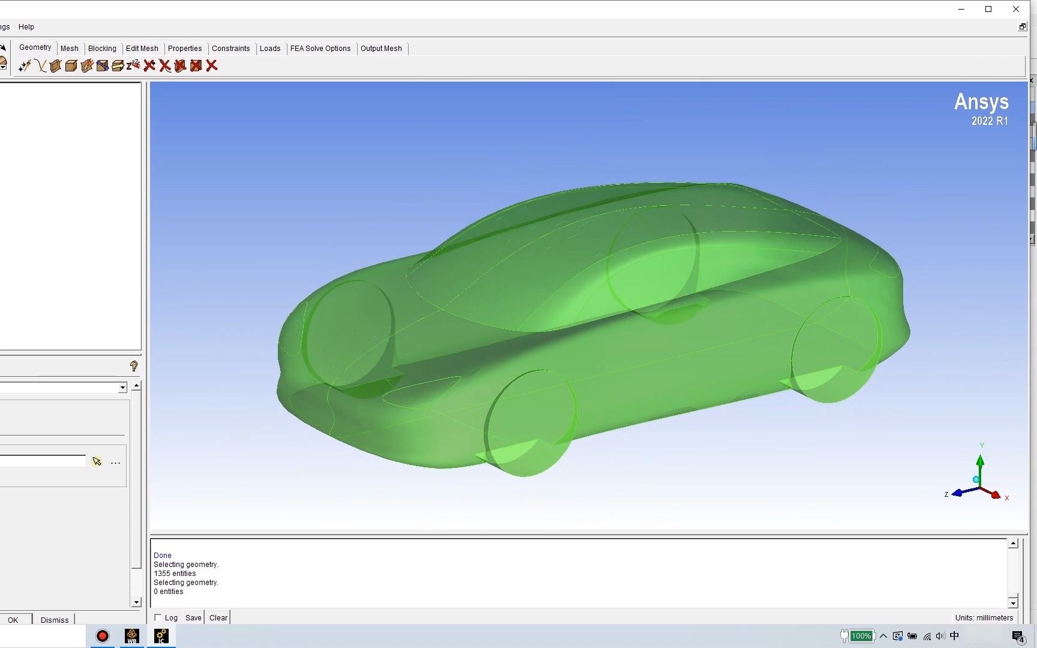This screenshot has height=648, width=1037.
Task: Open the selection options ellipsis button
Action: [116, 463]
